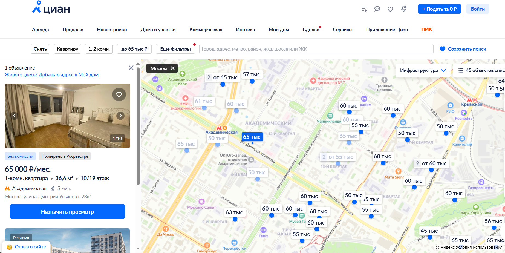
Task: Open the Новостройки menu item
Action: coord(112,30)
